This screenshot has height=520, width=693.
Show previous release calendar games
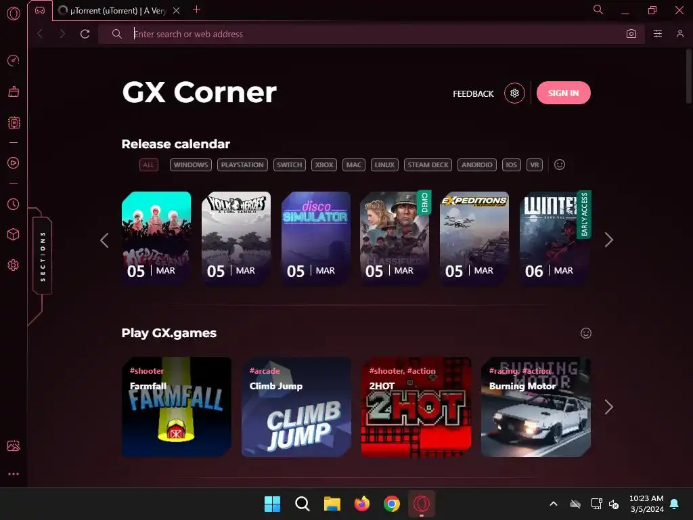(105, 240)
